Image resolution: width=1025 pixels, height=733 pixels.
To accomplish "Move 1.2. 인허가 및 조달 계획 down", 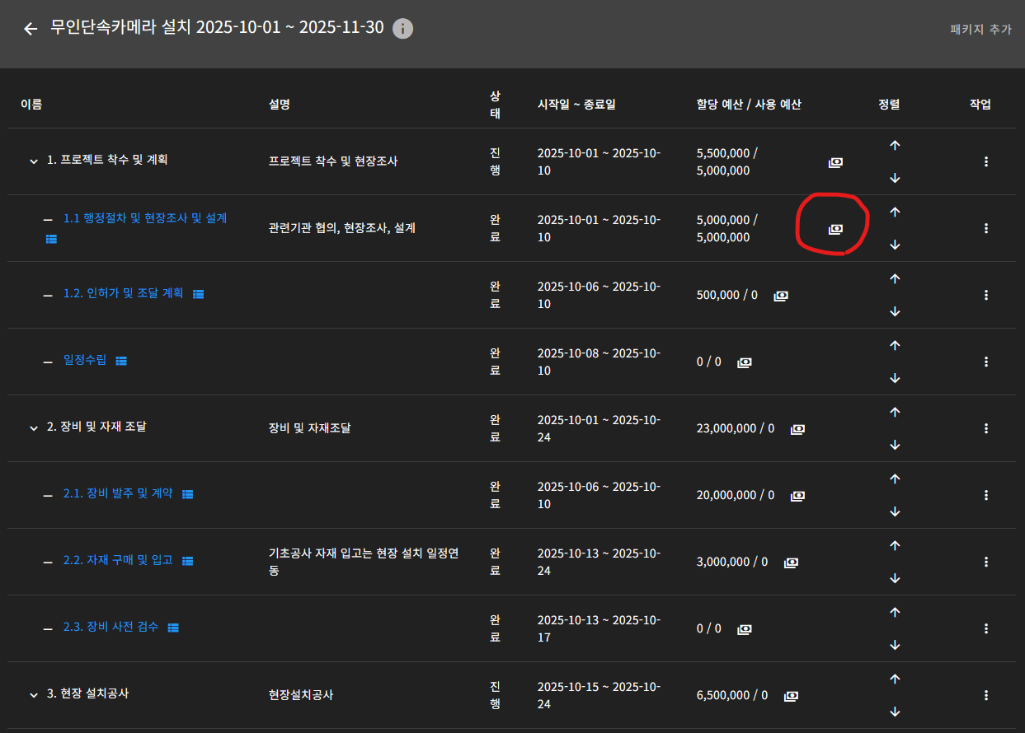I will click(x=895, y=311).
